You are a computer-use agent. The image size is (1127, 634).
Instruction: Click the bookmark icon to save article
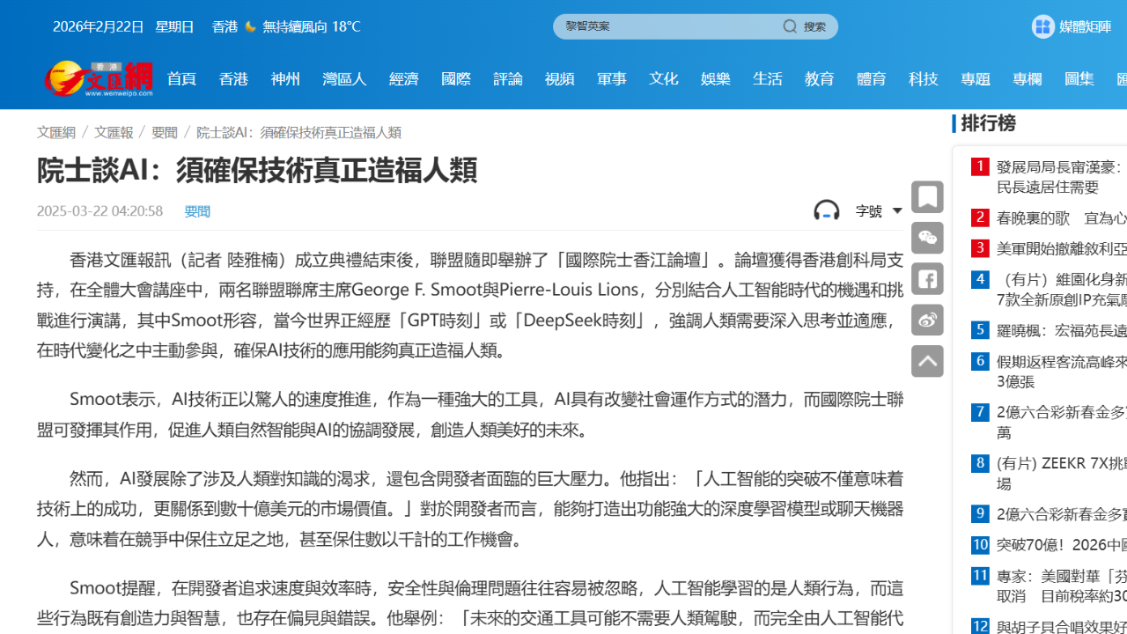click(x=927, y=196)
